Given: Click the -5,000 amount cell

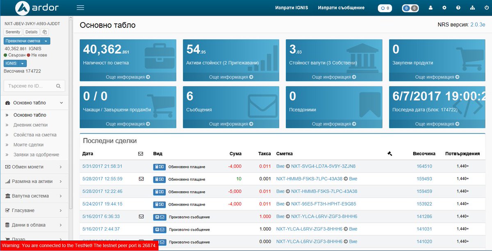Looking at the screenshot, I should 235,191.
